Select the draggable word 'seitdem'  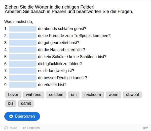pyautogui.click(x=56, y=95)
